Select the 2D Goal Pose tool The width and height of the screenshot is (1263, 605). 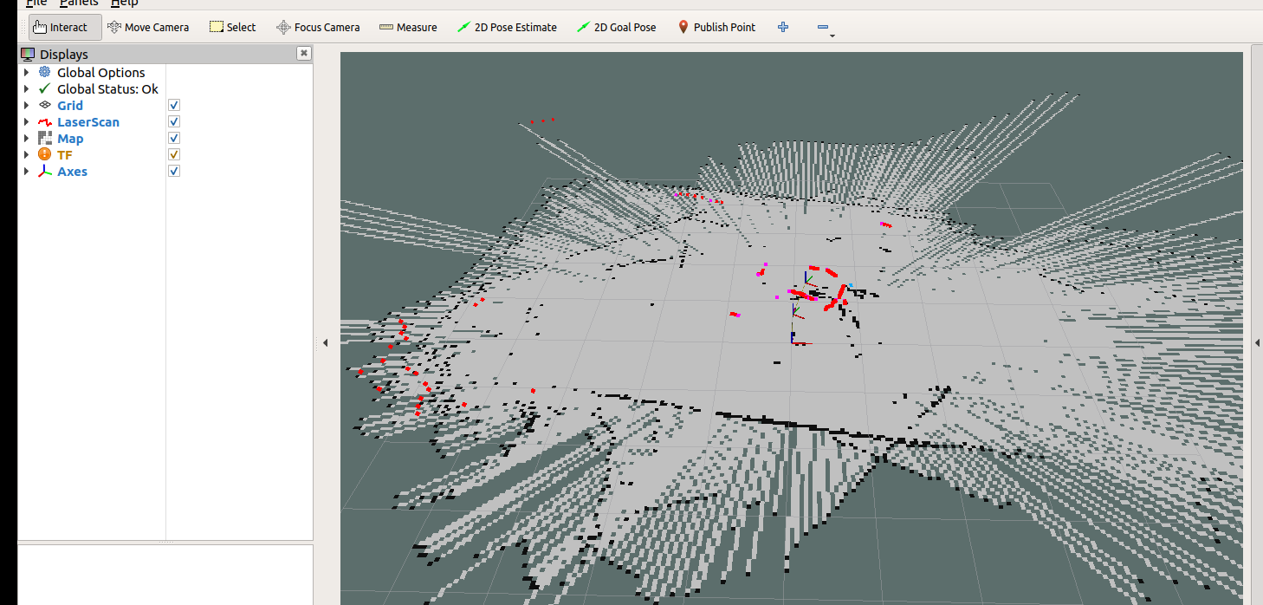pyautogui.click(x=617, y=27)
